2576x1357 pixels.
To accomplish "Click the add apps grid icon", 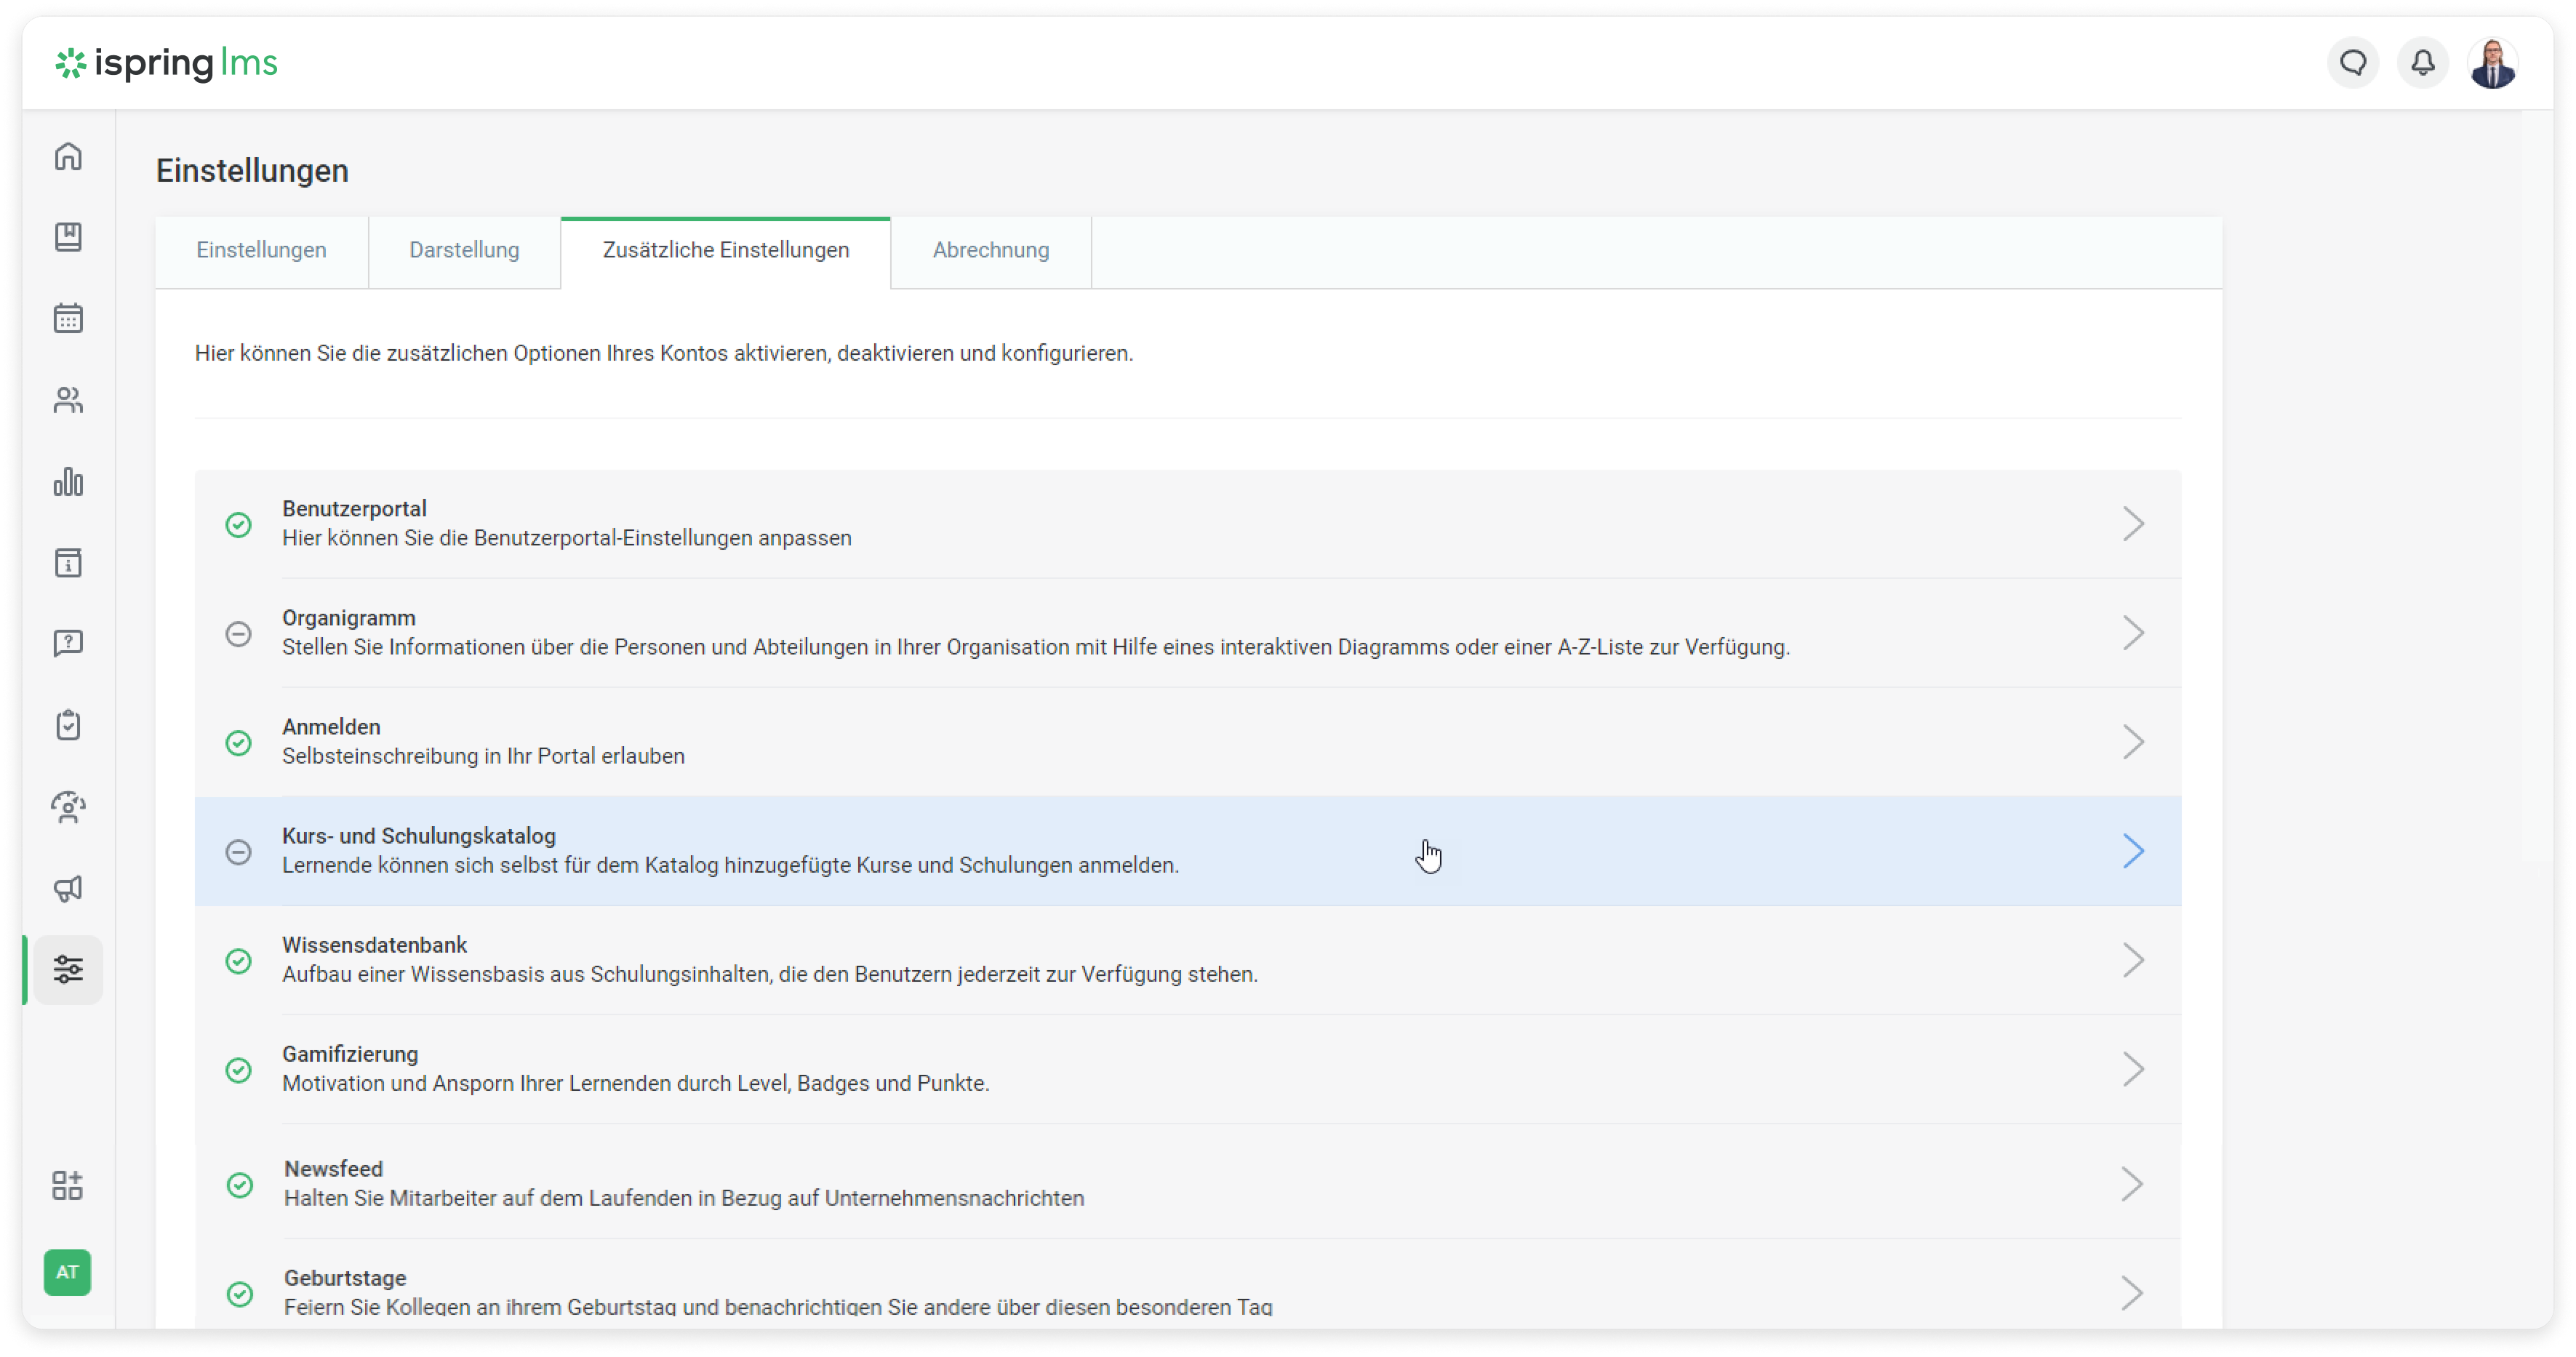I will [68, 1186].
